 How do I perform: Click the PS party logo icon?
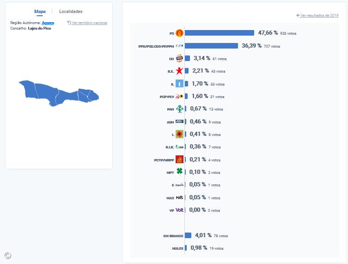(x=179, y=33)
